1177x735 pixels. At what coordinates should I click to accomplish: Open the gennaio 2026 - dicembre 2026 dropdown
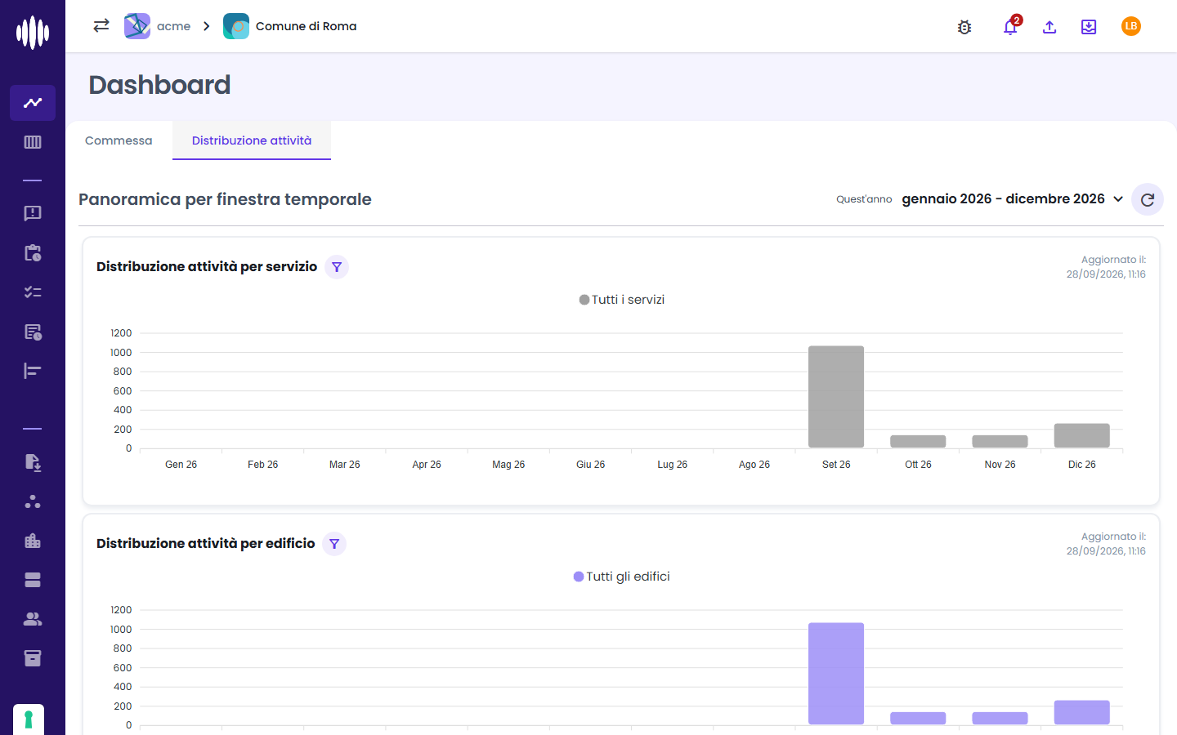(1013, 199)
